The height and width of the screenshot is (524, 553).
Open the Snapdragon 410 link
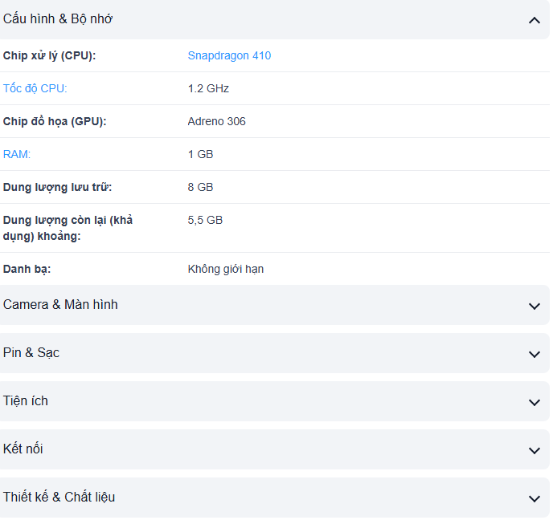tap(229, 56)
